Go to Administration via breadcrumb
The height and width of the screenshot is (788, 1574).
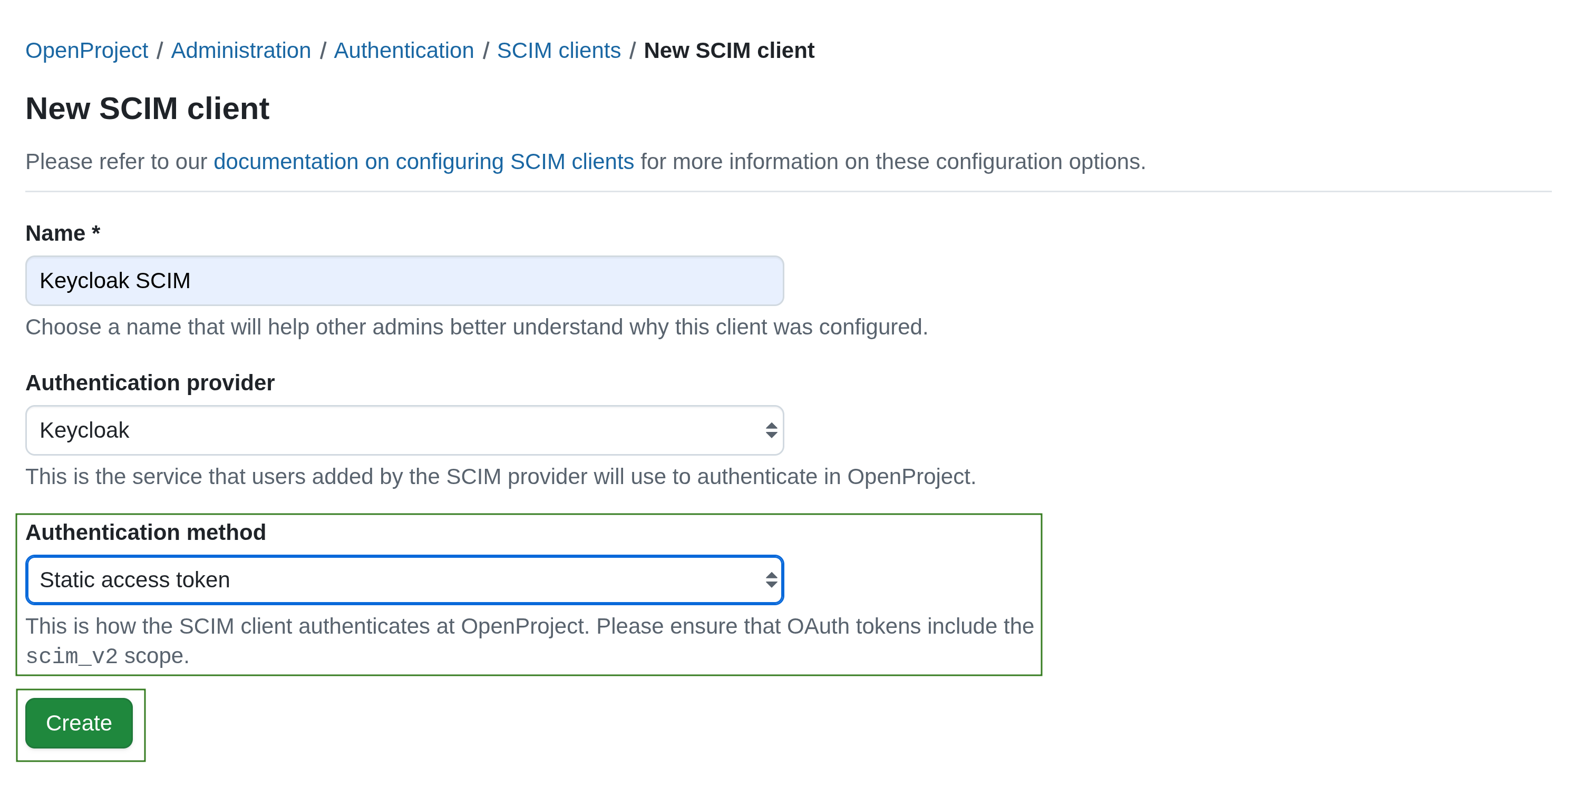(x=240, y=50)
